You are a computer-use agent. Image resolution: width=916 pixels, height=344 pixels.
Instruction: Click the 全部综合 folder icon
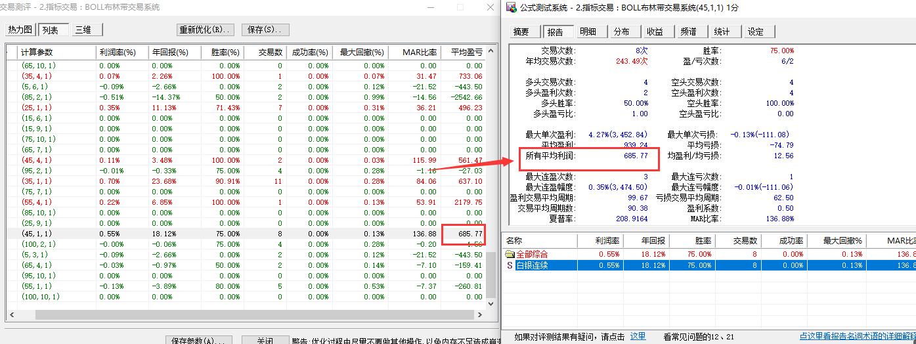click(x=510, y=254)
